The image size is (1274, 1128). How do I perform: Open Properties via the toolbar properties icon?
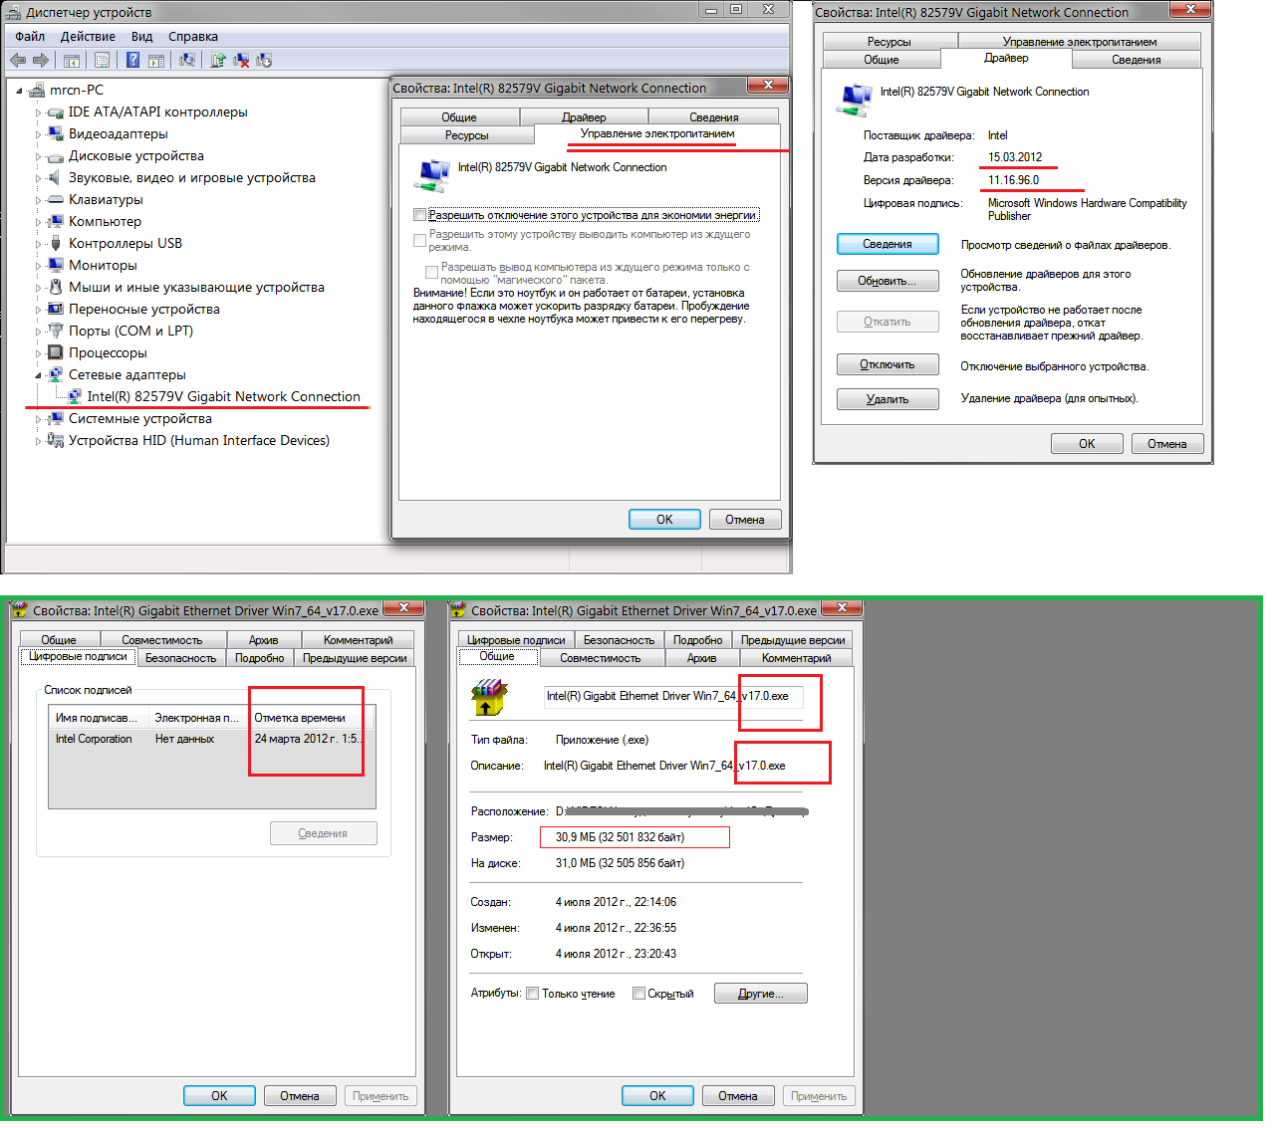pos(101,60)
